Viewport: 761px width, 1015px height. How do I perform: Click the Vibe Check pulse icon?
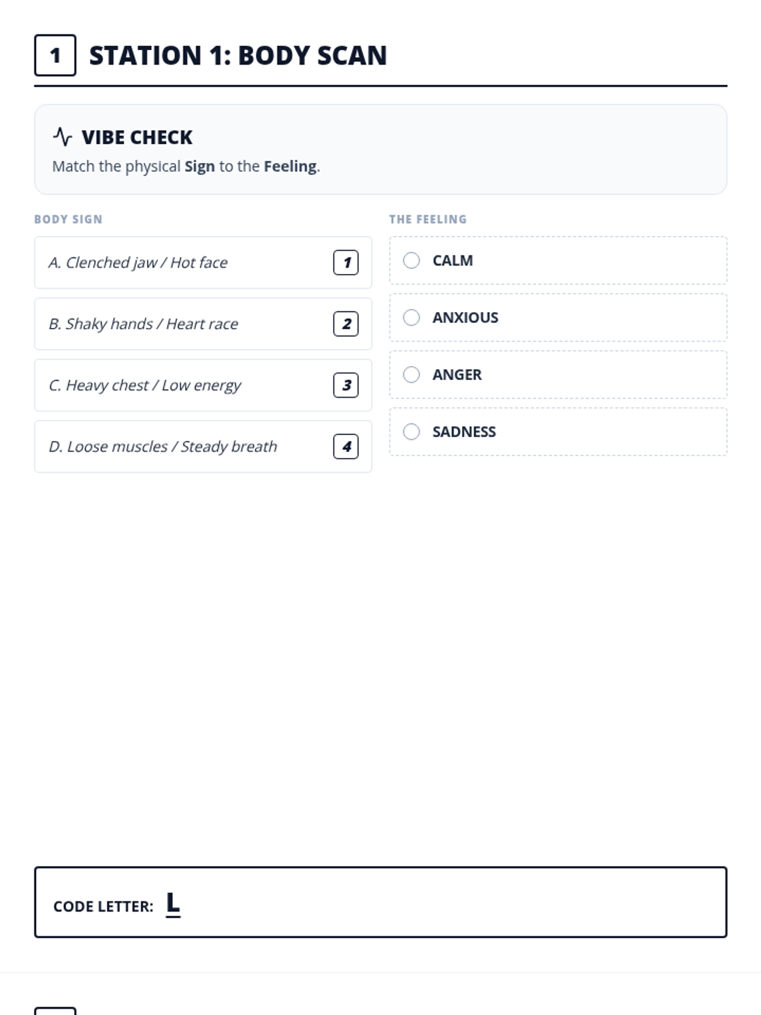coord(62,136)
